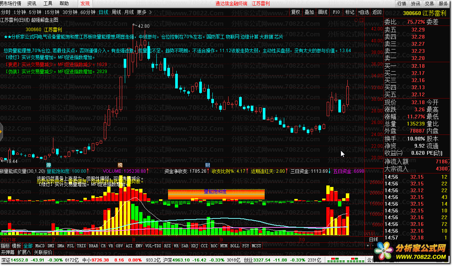Viewport: 453px width, 266px height.
Task: Click 买一 price 32.18
Action: (418, 66)
